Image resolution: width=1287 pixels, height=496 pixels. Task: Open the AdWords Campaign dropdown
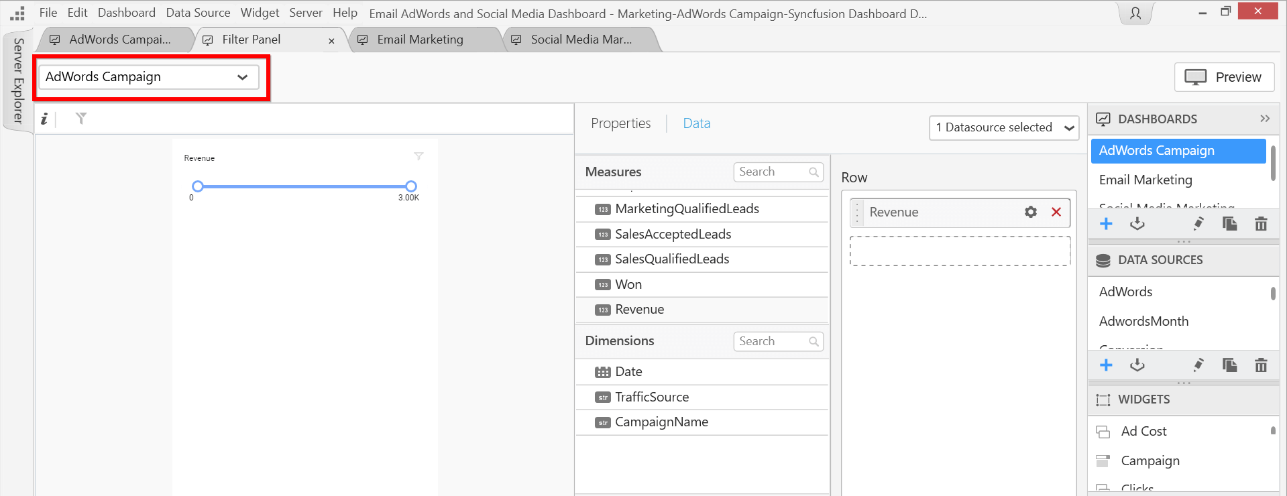click(148, 77)
